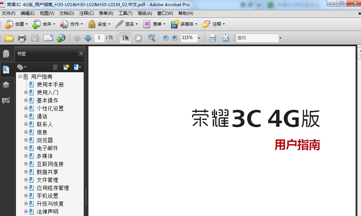Screen dimensions: 361x216
Task: Choose the Select text cursor tool
Action: click(125, 38)
